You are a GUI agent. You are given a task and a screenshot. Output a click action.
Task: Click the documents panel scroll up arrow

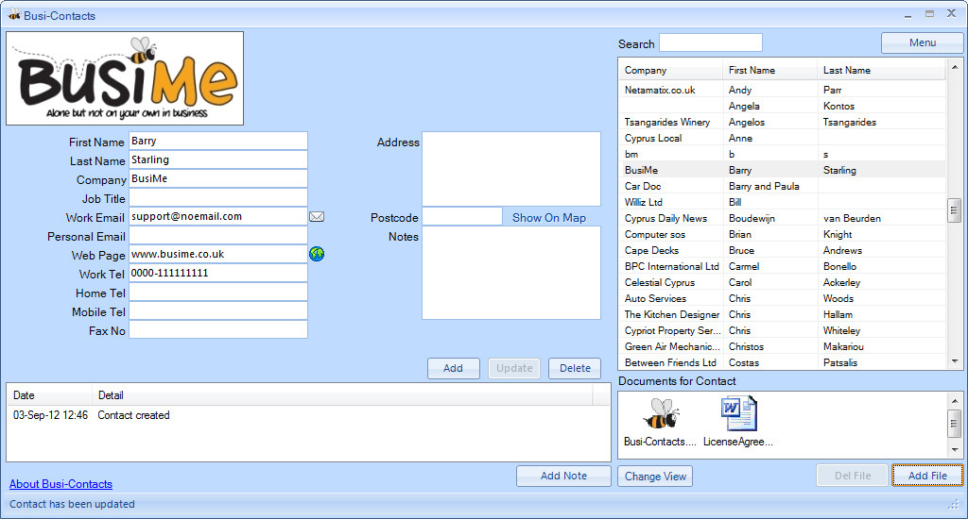pyautogui.click(x=955, y=401)
